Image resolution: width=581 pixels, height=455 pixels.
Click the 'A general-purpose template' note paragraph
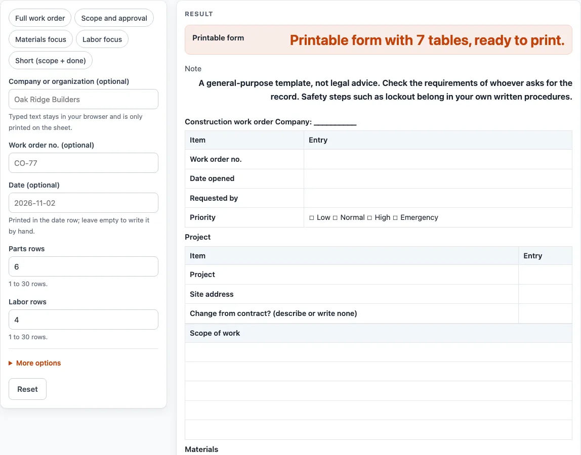(385, 90)
